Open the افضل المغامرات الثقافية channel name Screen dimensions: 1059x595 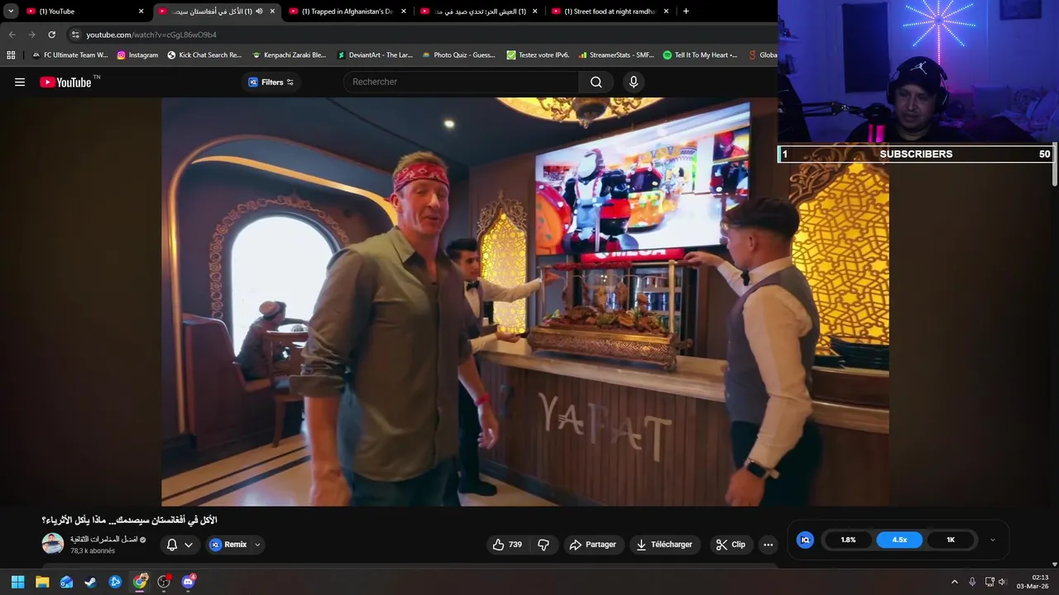pos(103,540)
